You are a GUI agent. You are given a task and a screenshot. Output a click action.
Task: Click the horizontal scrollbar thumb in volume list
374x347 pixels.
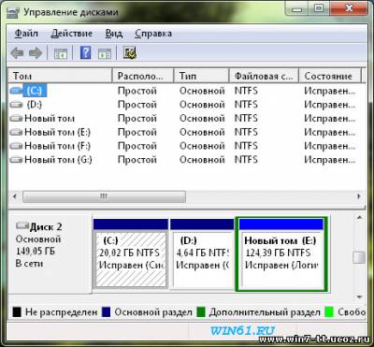104,196
